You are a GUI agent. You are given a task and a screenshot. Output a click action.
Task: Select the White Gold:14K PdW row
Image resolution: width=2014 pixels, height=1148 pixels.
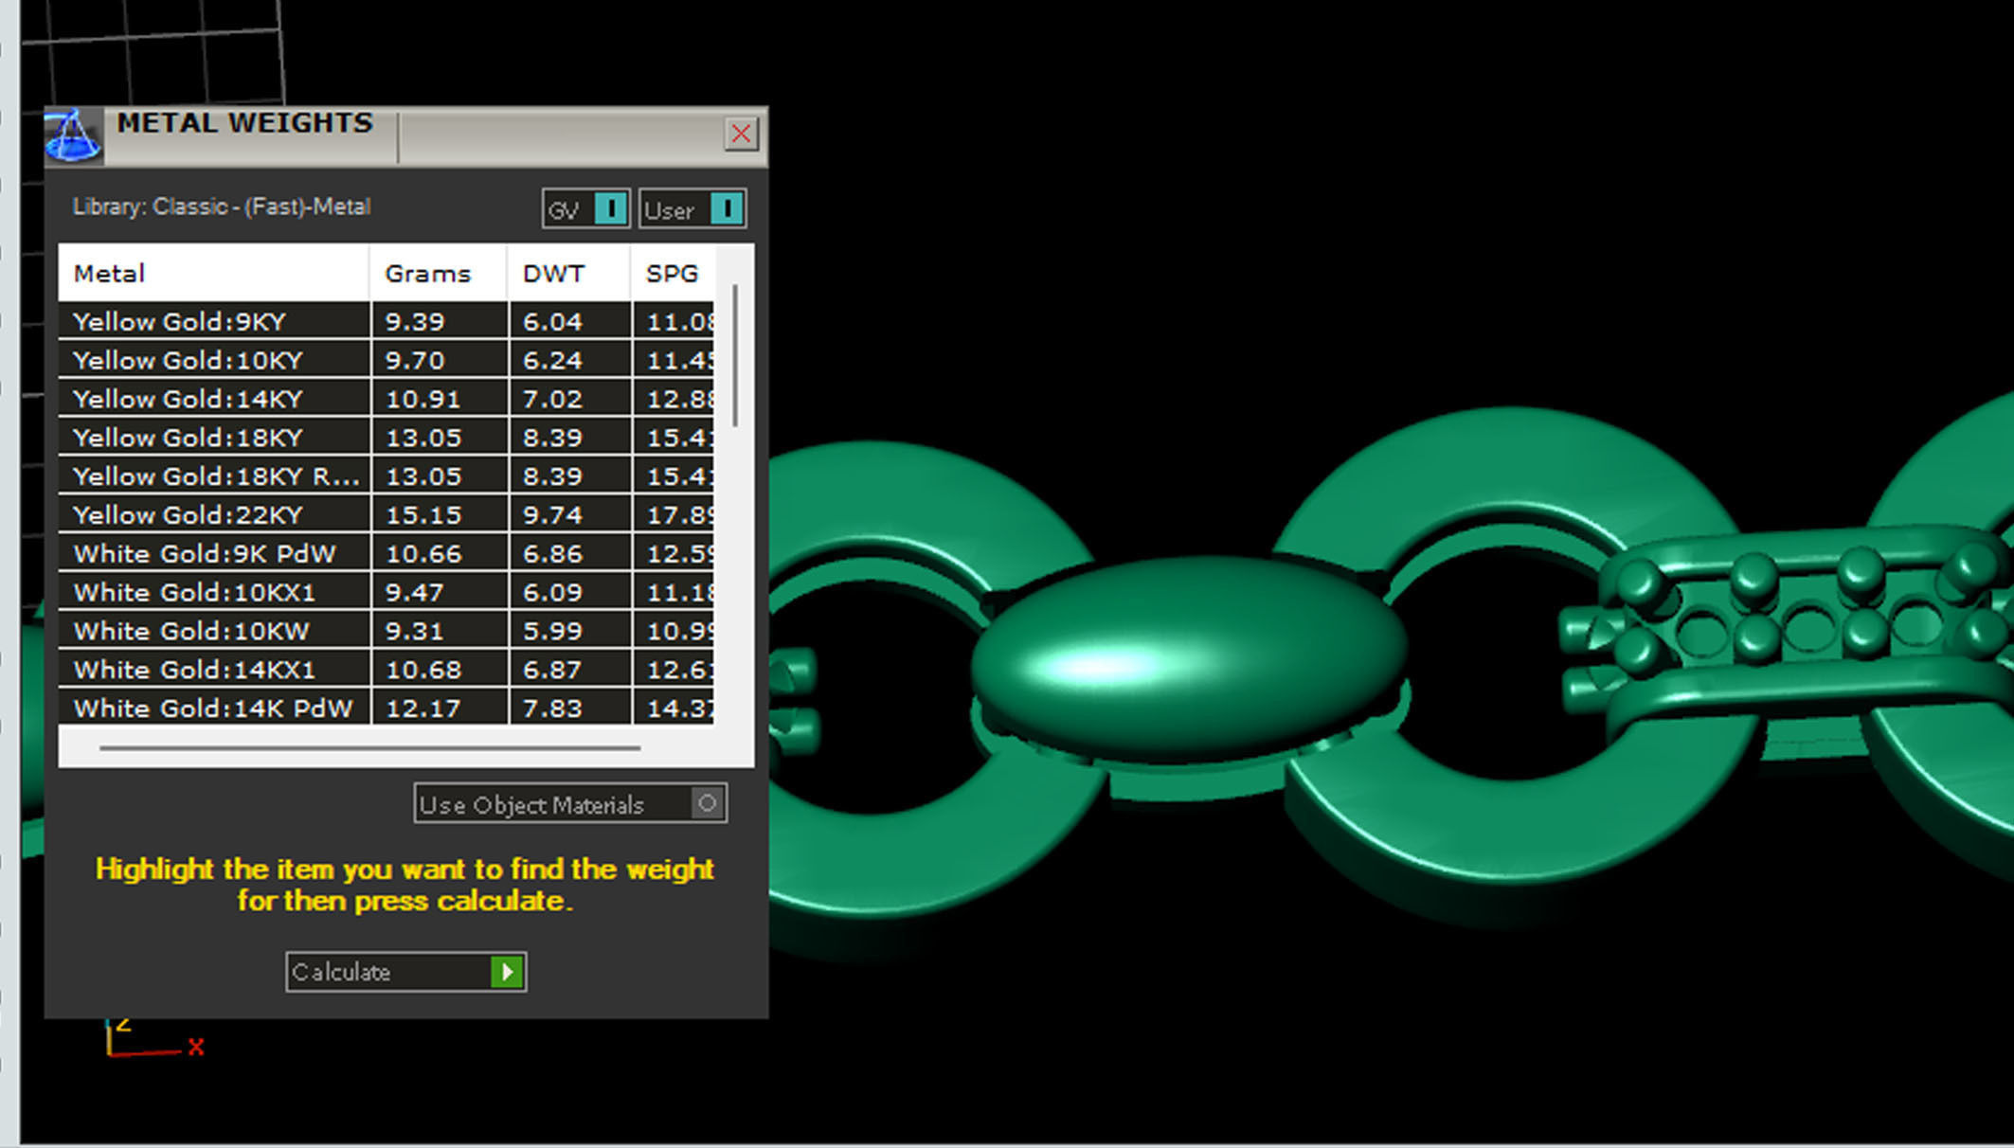[x=212, y=709]
